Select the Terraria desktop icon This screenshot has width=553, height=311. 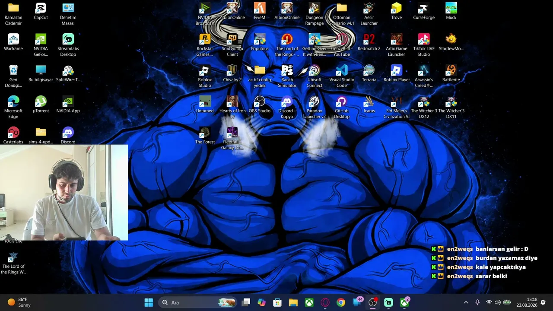tap(369, 74)
